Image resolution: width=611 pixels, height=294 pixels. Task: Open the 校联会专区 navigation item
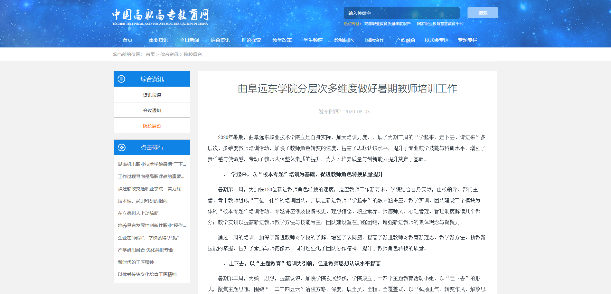(437, 40)
